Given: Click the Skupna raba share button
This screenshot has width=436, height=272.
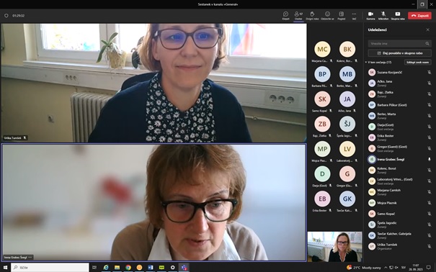Looking at the screenshot, I should click(398, 16).
